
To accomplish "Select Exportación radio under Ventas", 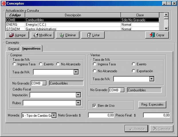I will click(134, 71).
